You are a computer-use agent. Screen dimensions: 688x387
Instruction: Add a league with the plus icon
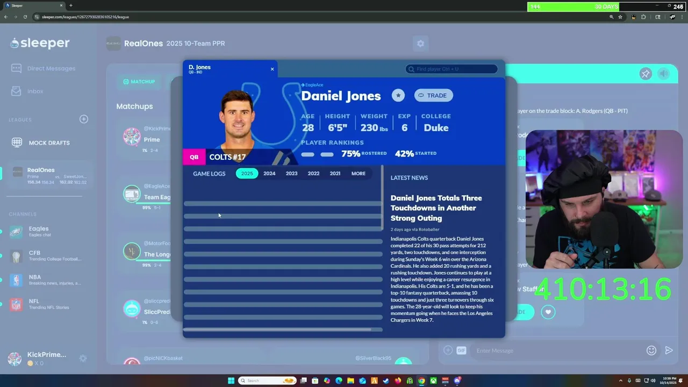coord(84,119)
